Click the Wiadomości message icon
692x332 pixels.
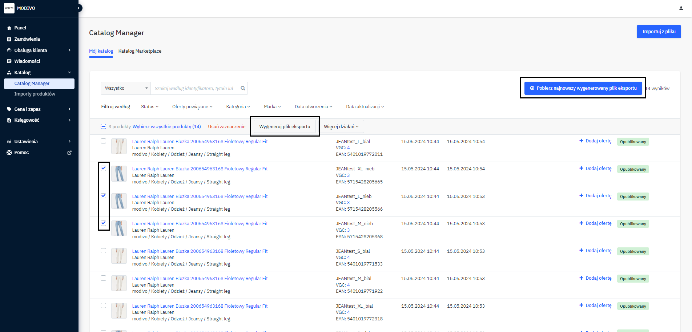pyautogui.click(x=9, y=61)
